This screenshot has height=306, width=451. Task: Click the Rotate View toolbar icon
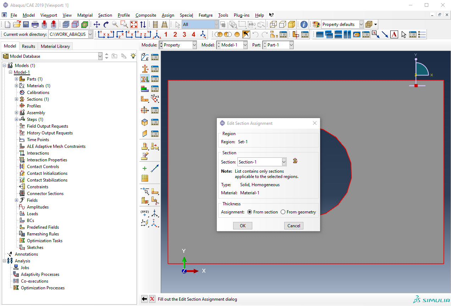coord(106,24)
